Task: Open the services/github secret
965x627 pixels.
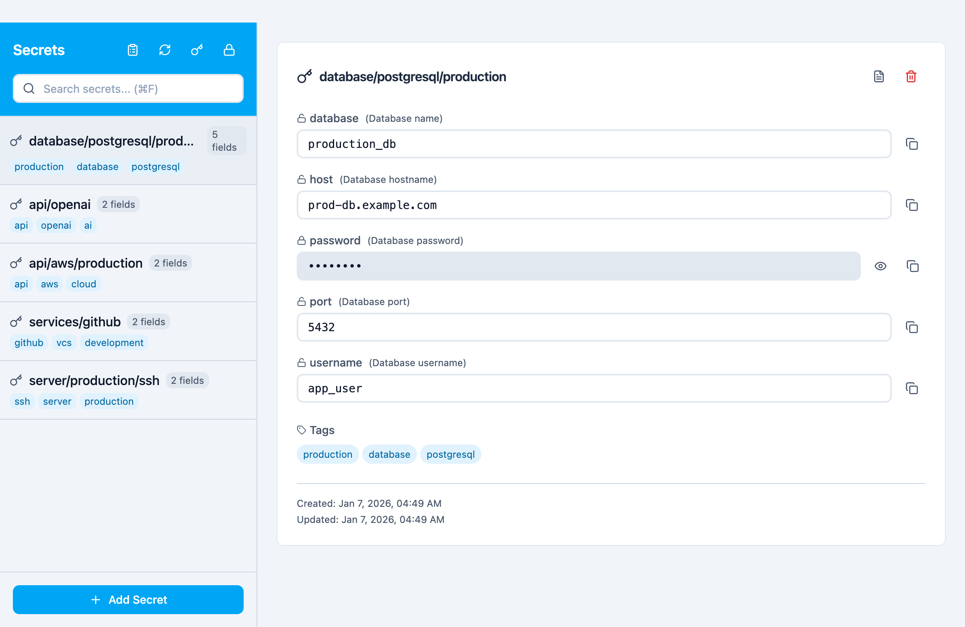Action: point(75,322)
